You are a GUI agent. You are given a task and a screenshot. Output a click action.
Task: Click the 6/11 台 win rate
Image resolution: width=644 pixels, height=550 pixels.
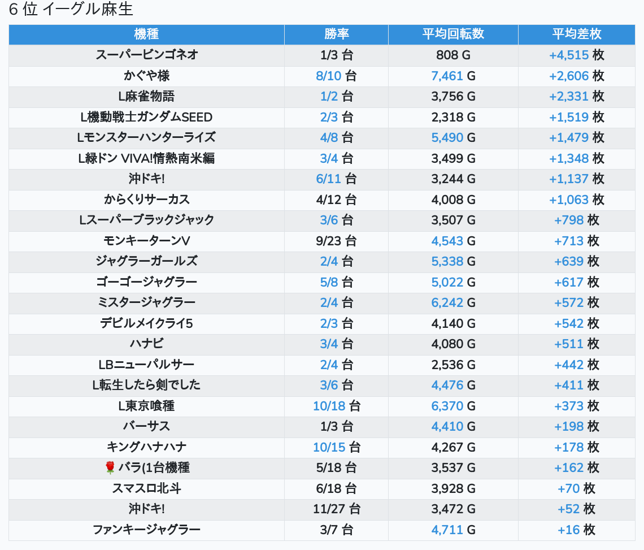[336, 179]
